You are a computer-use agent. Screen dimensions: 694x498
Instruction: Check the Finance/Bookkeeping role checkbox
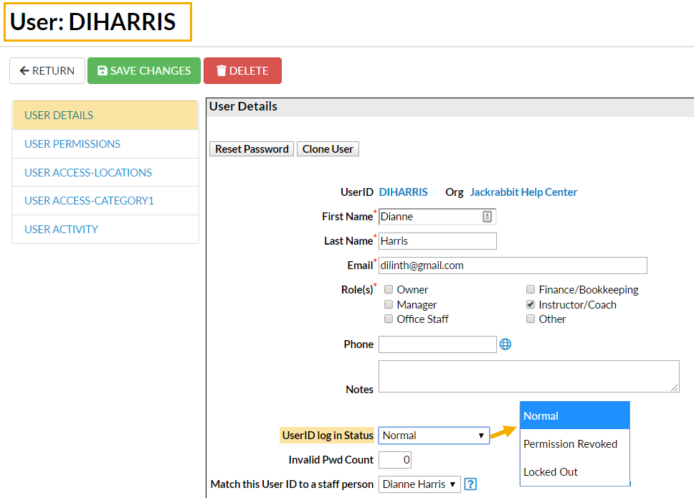coord(531,289)
